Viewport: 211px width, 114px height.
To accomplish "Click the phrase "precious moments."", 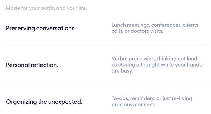I will pyautogui.click(x=134, y=105).
